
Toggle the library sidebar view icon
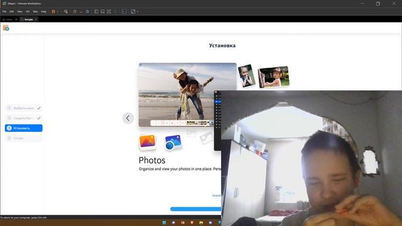(96, 11)
